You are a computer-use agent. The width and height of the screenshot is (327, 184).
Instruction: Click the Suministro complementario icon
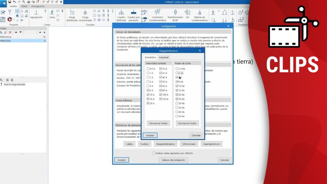157,13
